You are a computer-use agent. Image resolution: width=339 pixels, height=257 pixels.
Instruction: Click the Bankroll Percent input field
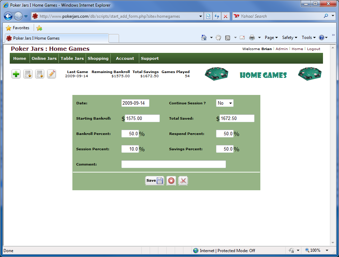[130, 134]
